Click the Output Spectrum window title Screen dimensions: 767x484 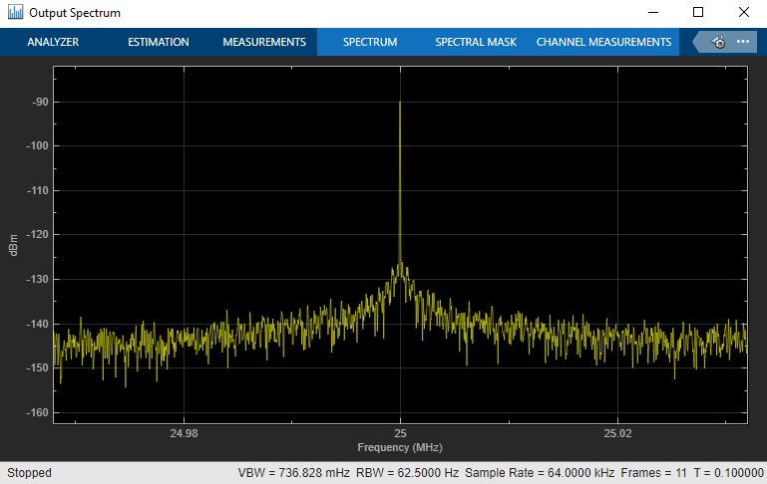[x=75, y=13]
